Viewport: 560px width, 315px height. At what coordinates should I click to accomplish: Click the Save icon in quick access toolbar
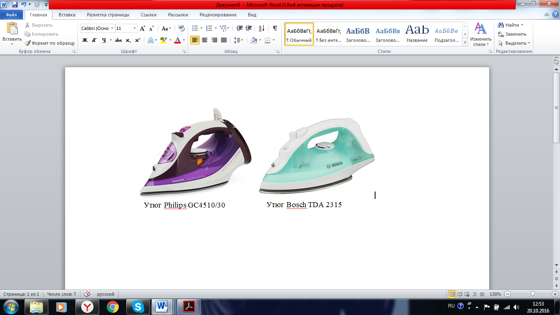pos(15,5)
